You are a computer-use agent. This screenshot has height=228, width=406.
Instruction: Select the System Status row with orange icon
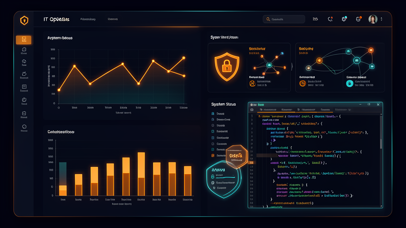pos(218,155)
